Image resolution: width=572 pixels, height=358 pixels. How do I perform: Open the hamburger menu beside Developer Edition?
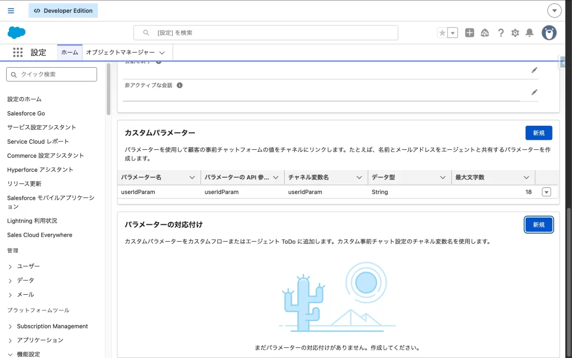pyautogui.click(x=11, y=11)
